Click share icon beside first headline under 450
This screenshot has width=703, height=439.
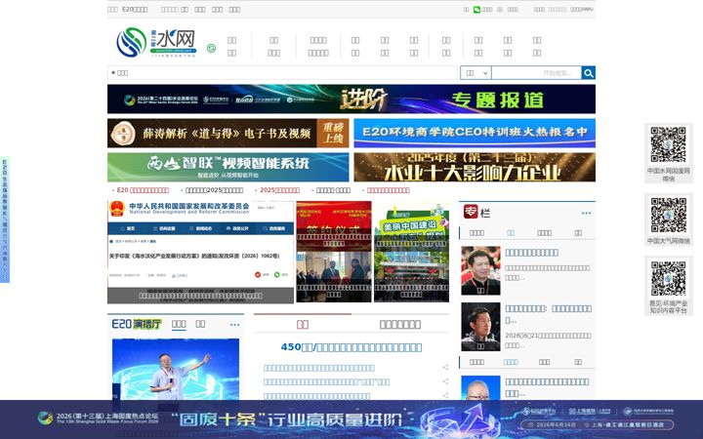[x=445, y=368]
